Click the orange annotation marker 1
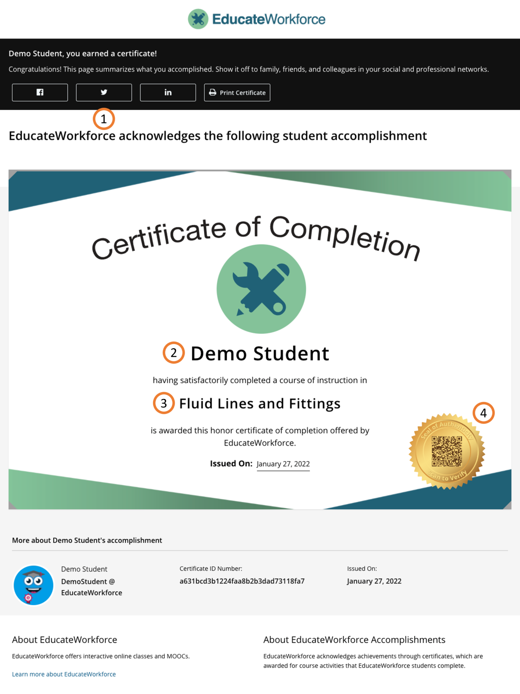The height and width of the screenshot is (694, 520). tap(104, 119)
